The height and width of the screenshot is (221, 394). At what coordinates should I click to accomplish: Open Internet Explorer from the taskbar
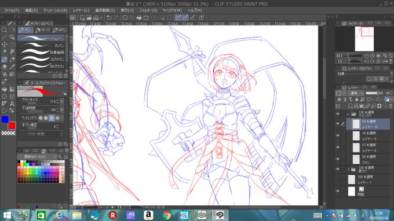pos(59,215)
